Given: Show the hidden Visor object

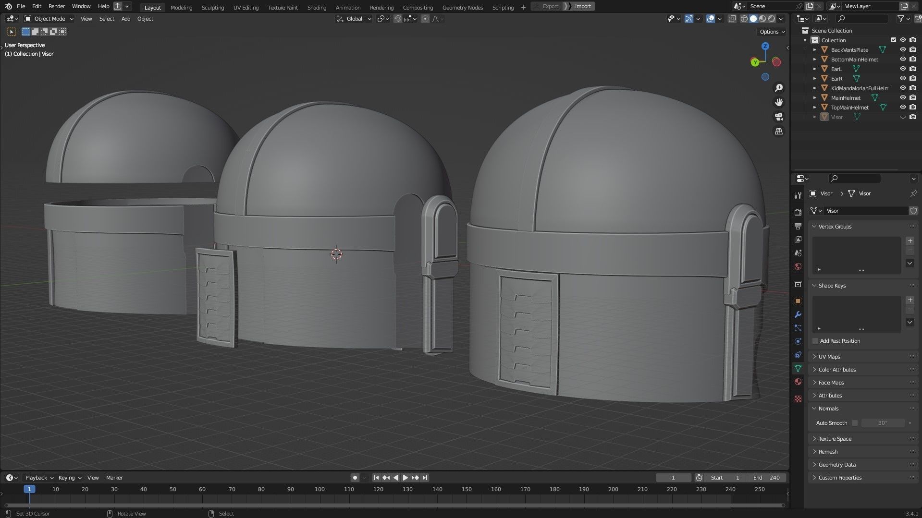Looking at the screenshot, I should point(903,117).
